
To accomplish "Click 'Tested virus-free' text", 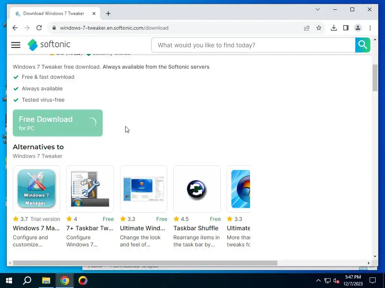I will click(x=43, y=100).
